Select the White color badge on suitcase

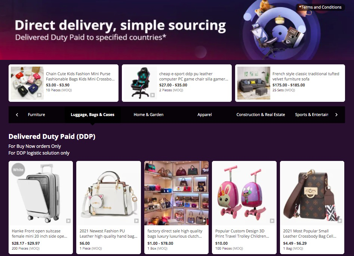coord(18,170)
